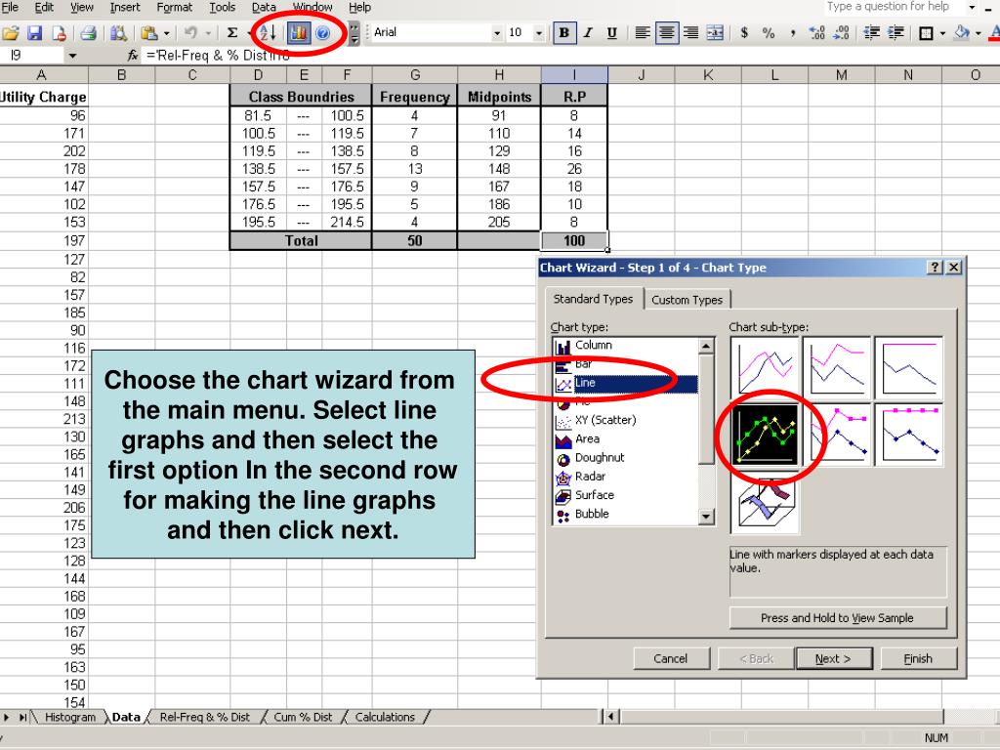
Task: Sort ascending with the A-Z icon
Action: [x=268, y=32]
